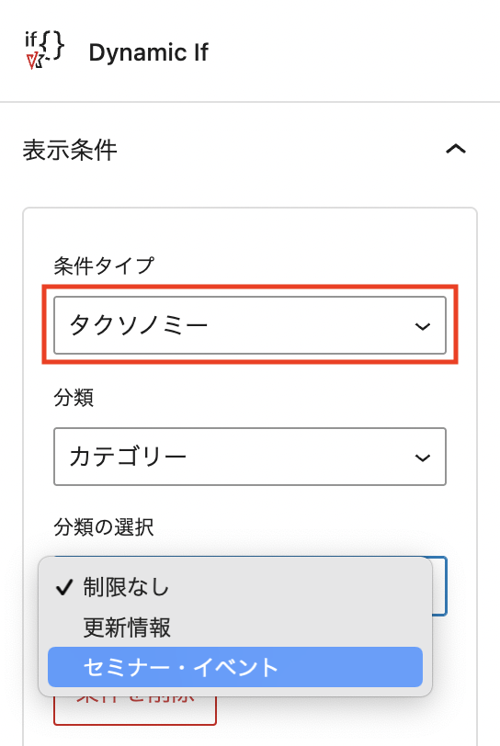Click the タクソノミー text in the select
This screenshot has width=500, height=746.
pos(139,326)
